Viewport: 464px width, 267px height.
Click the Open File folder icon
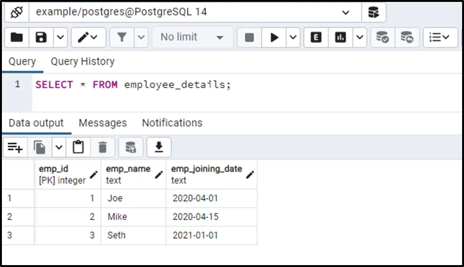coord(17,37)
